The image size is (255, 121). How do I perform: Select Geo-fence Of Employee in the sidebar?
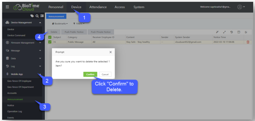(19, 81)
